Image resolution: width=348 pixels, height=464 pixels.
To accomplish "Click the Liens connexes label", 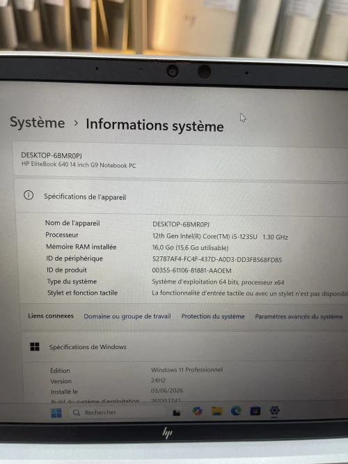I will tap(51, 316).
